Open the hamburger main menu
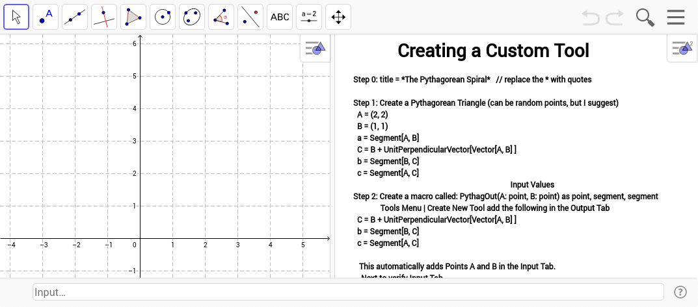This screenshot has width=698, height=307. (x=675, y=18)
